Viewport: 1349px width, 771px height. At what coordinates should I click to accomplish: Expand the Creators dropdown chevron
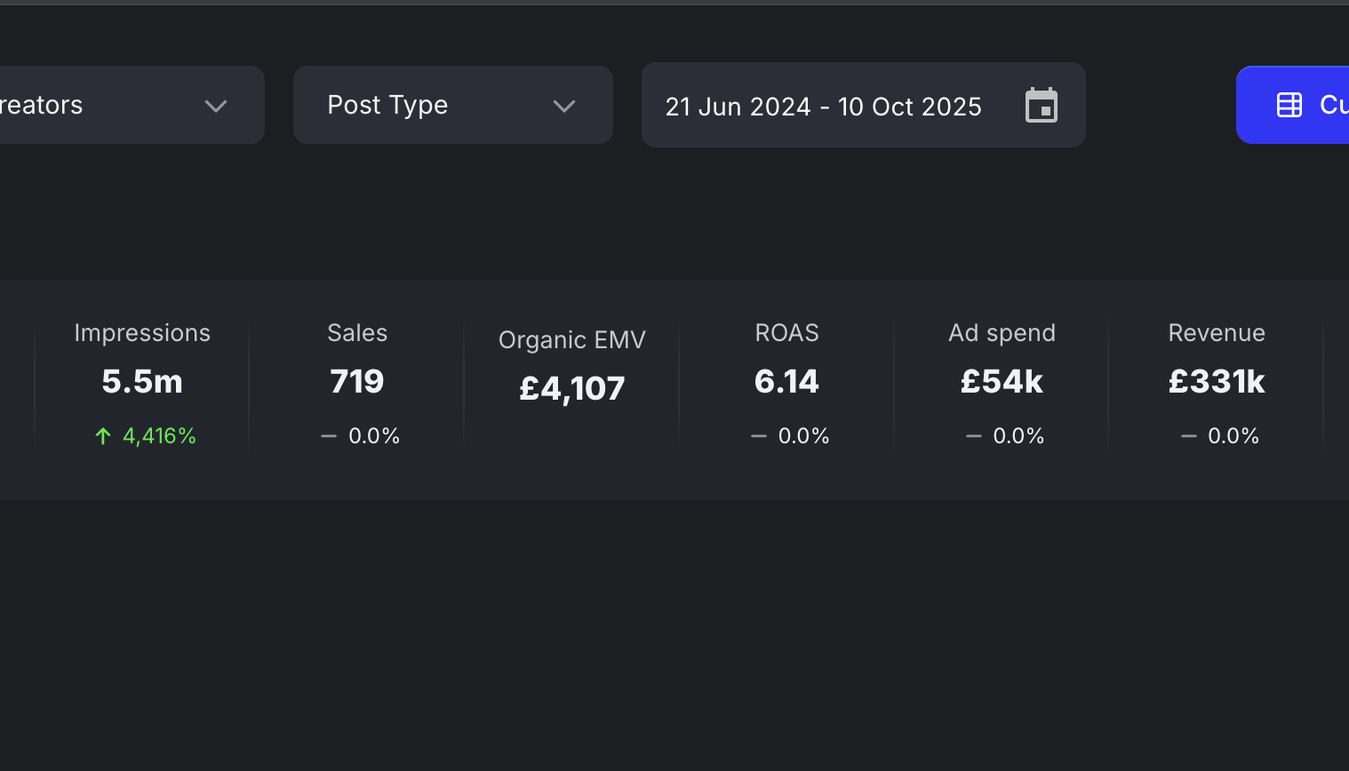[x=216, y=106]
